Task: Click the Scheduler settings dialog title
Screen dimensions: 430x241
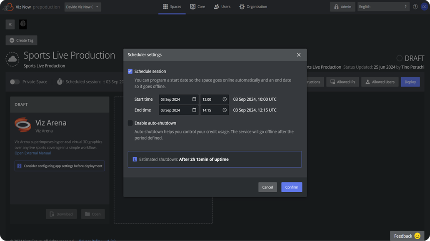Action: pyautogui.click(x=145, y=55)
